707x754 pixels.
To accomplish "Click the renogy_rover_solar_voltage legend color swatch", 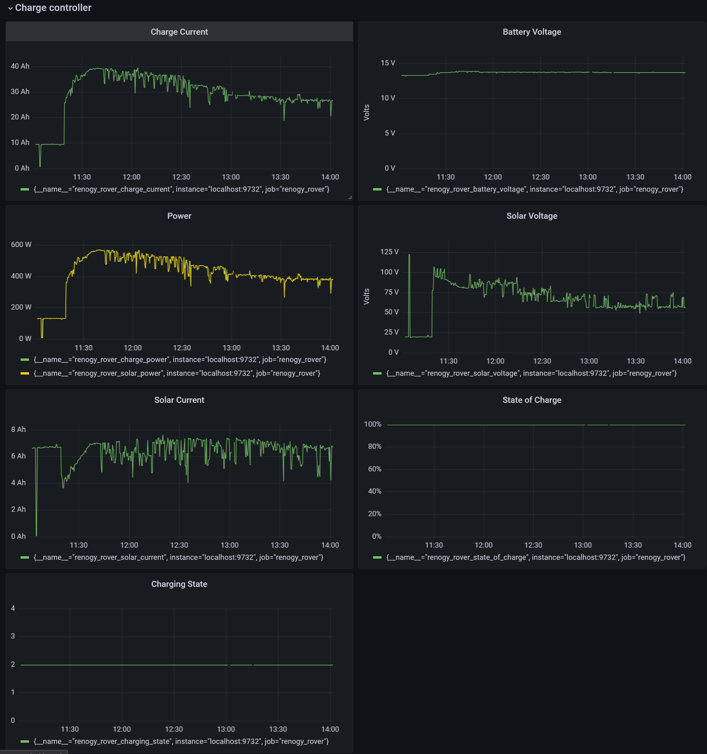I will (x=377, y=373).
